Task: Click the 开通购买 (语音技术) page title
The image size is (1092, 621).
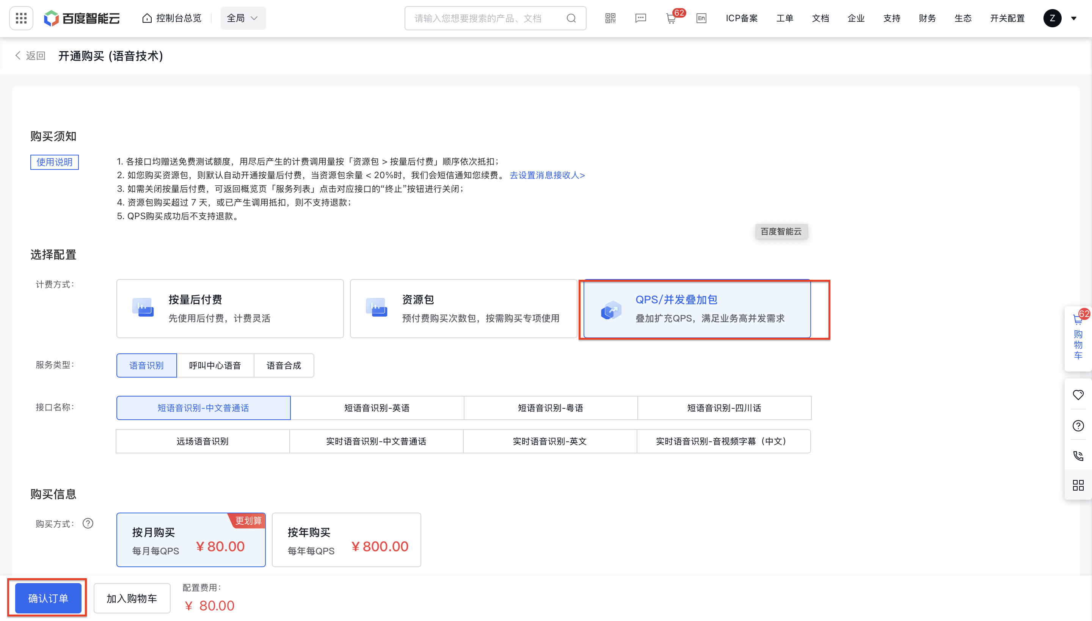Action: pyautogui.click(x=111, y=56)
